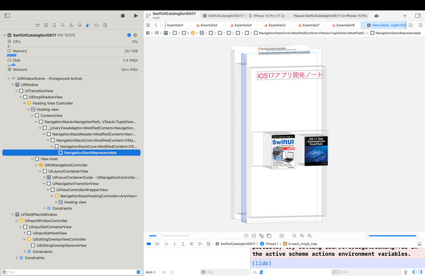
Task: Switch to the Essentials2 tab
Action: pos(207,25)
